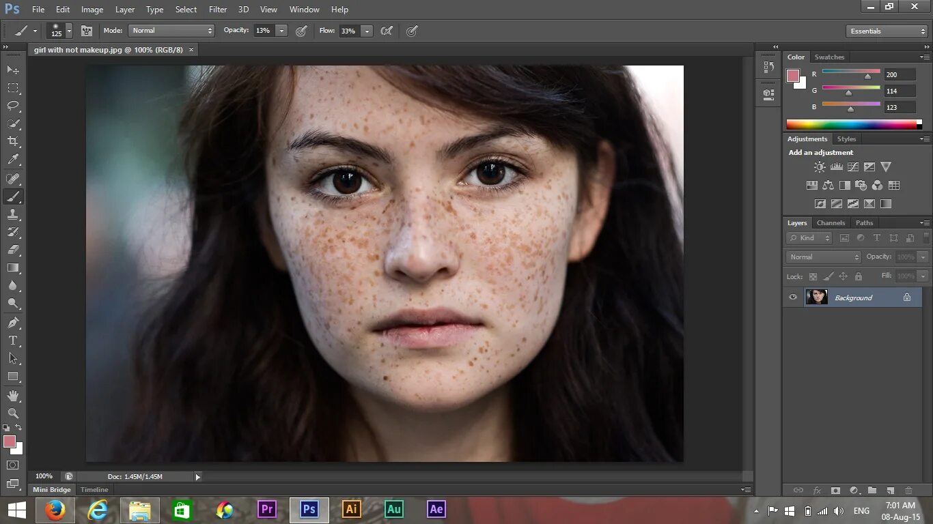
Task: Open the brush Mode dropdown
Action: 171,31
